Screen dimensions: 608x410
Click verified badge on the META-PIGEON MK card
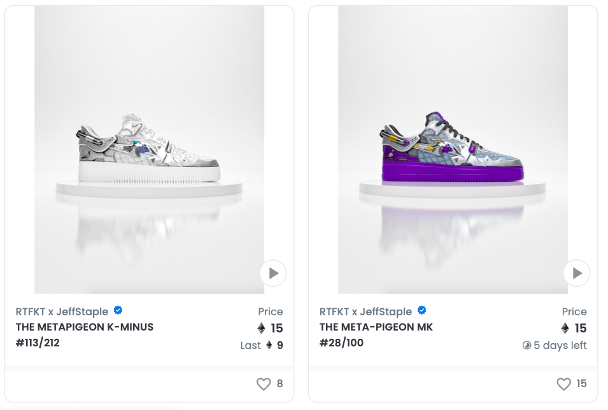[x=422, y=310]
